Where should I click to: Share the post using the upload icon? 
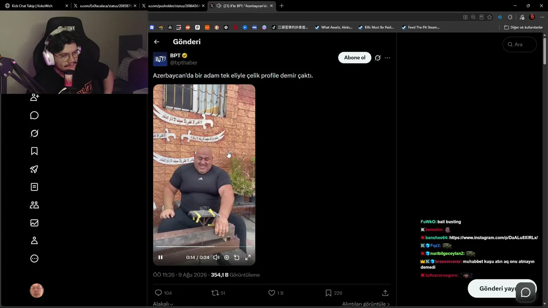click(x=385, y=293)
